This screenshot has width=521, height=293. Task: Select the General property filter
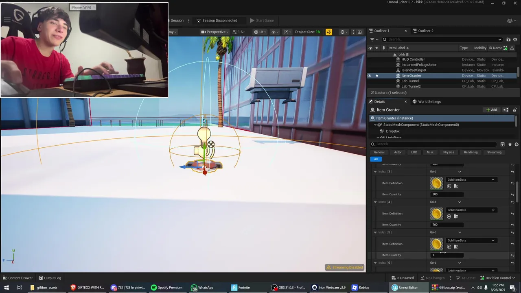(x=379, y=152)
